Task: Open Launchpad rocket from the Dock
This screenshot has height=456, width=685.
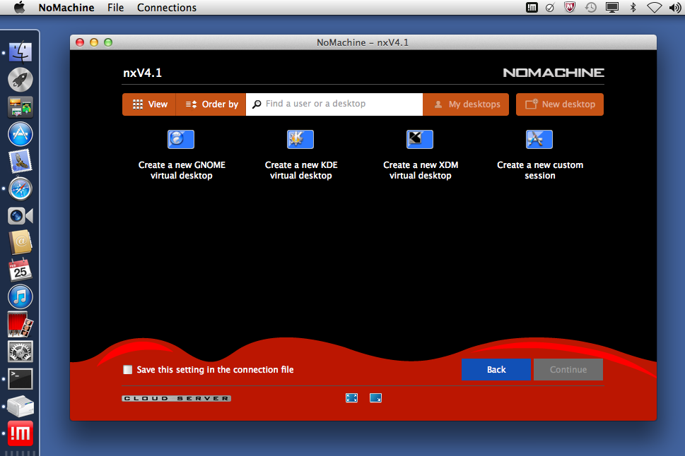Action: click(20, 80)
